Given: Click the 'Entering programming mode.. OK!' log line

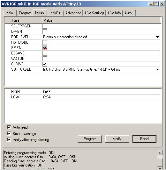Looking at the screenshot, I should tap(29, 153).
